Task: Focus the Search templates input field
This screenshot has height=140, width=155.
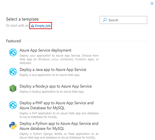Action: 123,20
